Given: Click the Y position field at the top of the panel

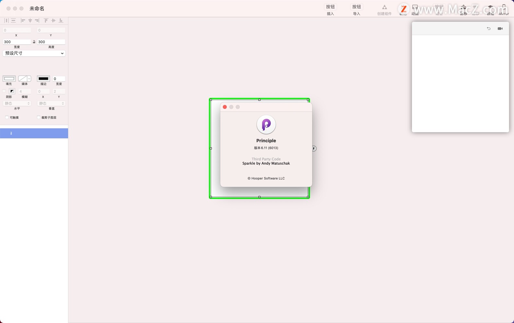Looking at the screenshot, I should pyautogui.click(x=51, y=30).
